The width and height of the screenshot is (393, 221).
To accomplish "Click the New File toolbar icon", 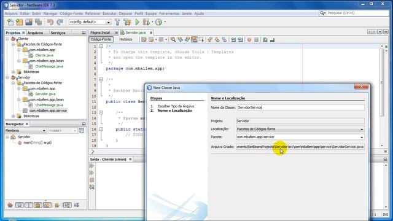I will tap(10, 22).
